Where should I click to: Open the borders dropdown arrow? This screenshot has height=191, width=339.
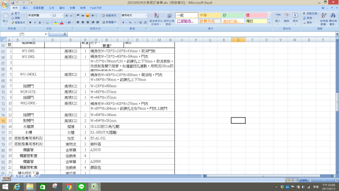(51, 23)
